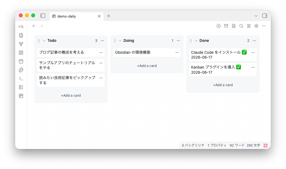Open Done list options menu

click(x=254, y=40)
